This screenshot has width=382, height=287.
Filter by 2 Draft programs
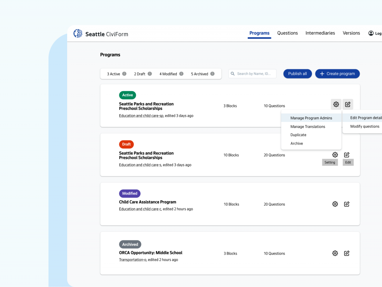coord(140,74)
